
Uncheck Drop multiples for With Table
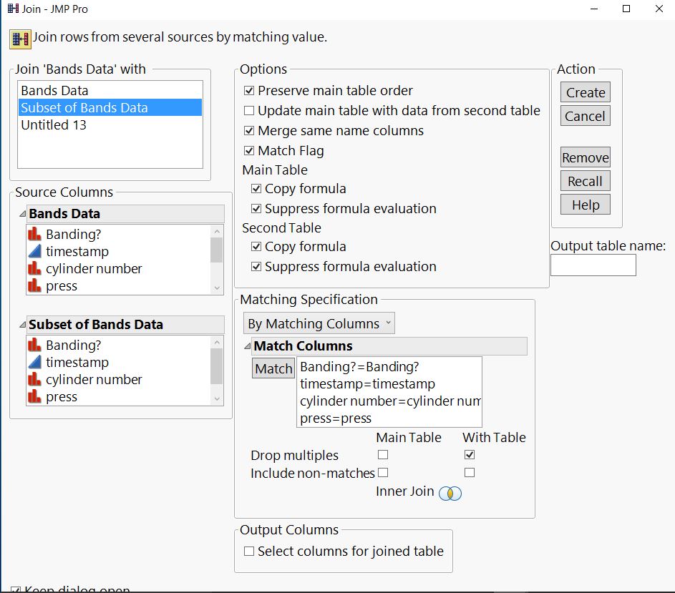[470, 455]
